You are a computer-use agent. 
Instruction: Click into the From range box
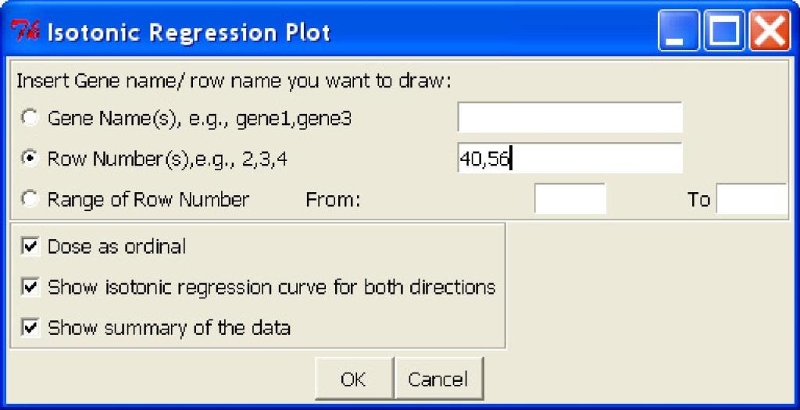tap(570, 199)
